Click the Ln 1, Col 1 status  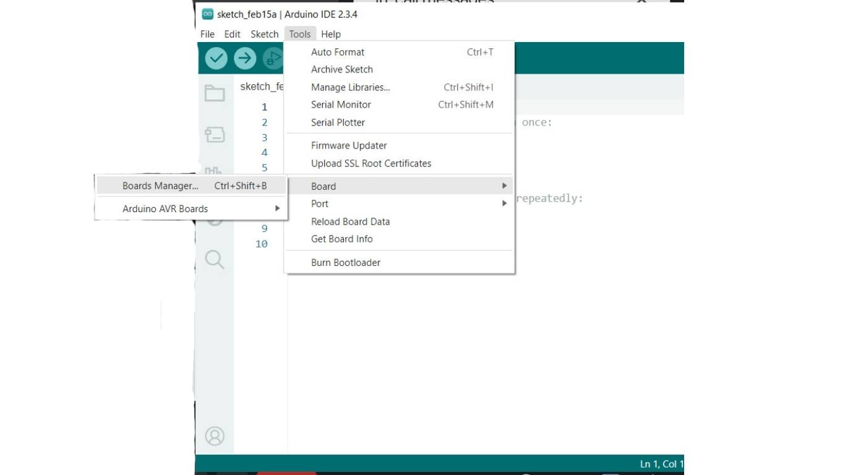pos(661,464)
